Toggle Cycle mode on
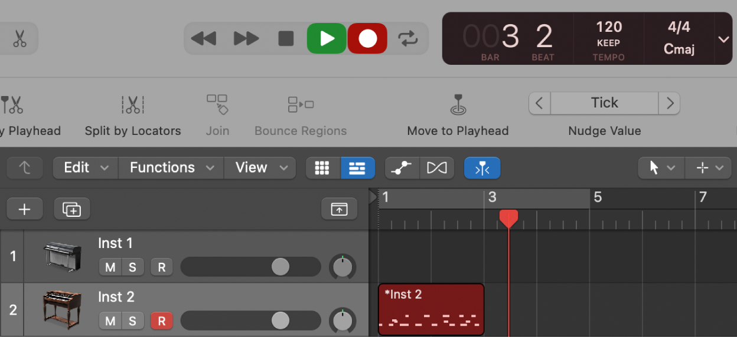The width and height of the screenshot is (737, 337). tap(407, 39)
